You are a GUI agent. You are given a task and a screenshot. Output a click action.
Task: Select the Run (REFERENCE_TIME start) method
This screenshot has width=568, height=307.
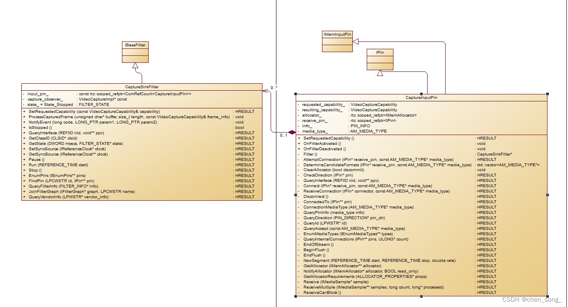(142, 165)
